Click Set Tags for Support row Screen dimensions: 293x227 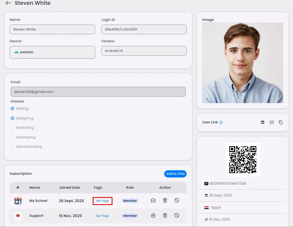point(102,216)
